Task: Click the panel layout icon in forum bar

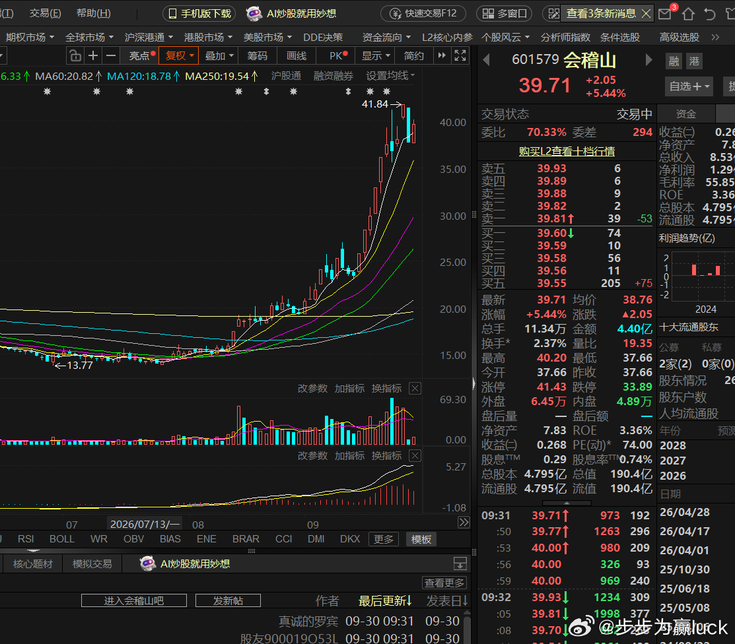Action: 460,563
